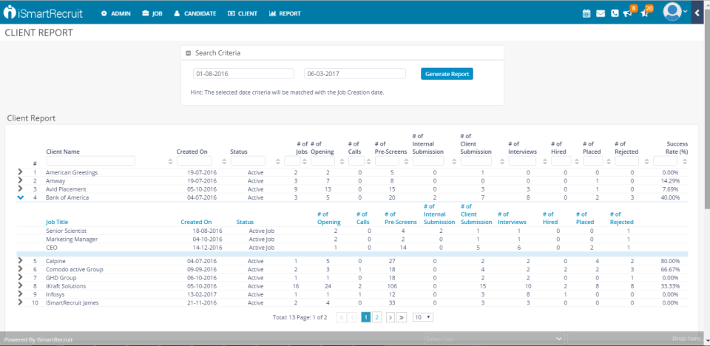Open the mail envelope icon

(x=601, y=13)
